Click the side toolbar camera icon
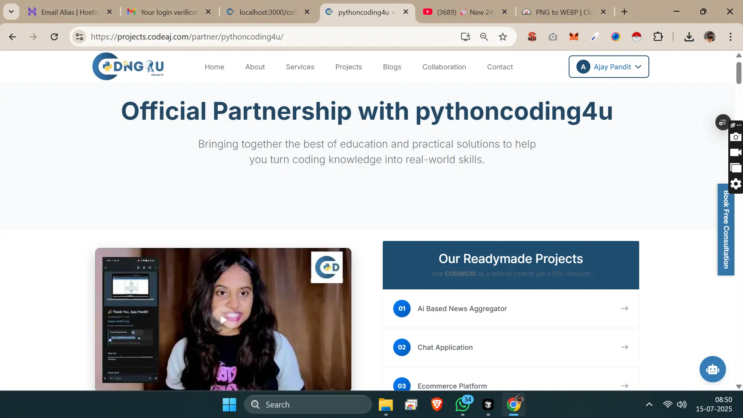The image size is (743, 418). click(x=736, y=137)
